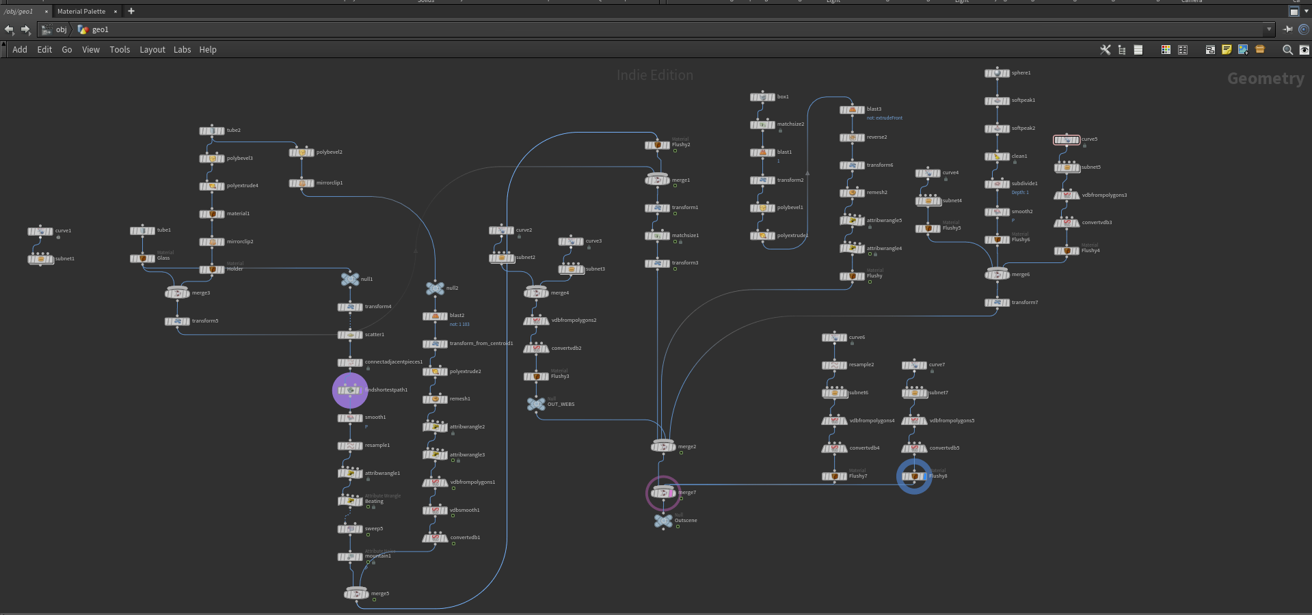Toggle the pin pane icon
The image size is (1312, 615).
pyautogui.click(x=1288, y=29)
